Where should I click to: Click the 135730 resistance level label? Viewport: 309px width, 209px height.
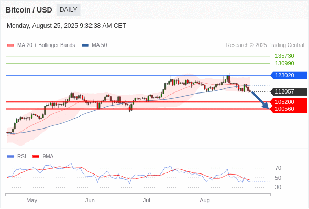[x=284, y=56]
